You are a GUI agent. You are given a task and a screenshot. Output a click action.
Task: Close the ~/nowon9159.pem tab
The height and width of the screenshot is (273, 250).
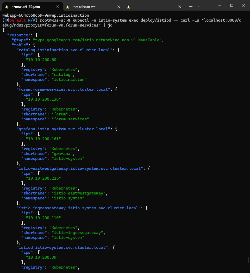[x=58, y=6]
